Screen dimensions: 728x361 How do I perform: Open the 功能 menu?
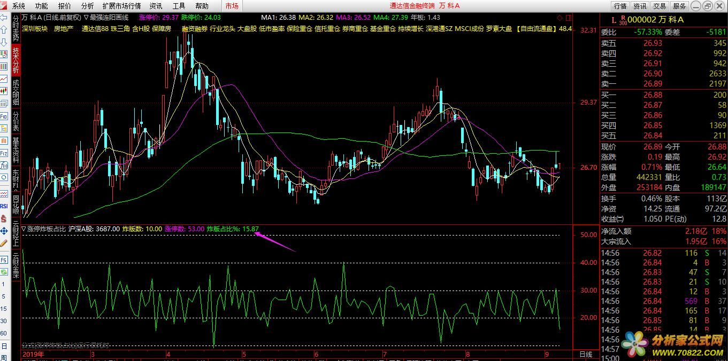(x=41, y=6)
